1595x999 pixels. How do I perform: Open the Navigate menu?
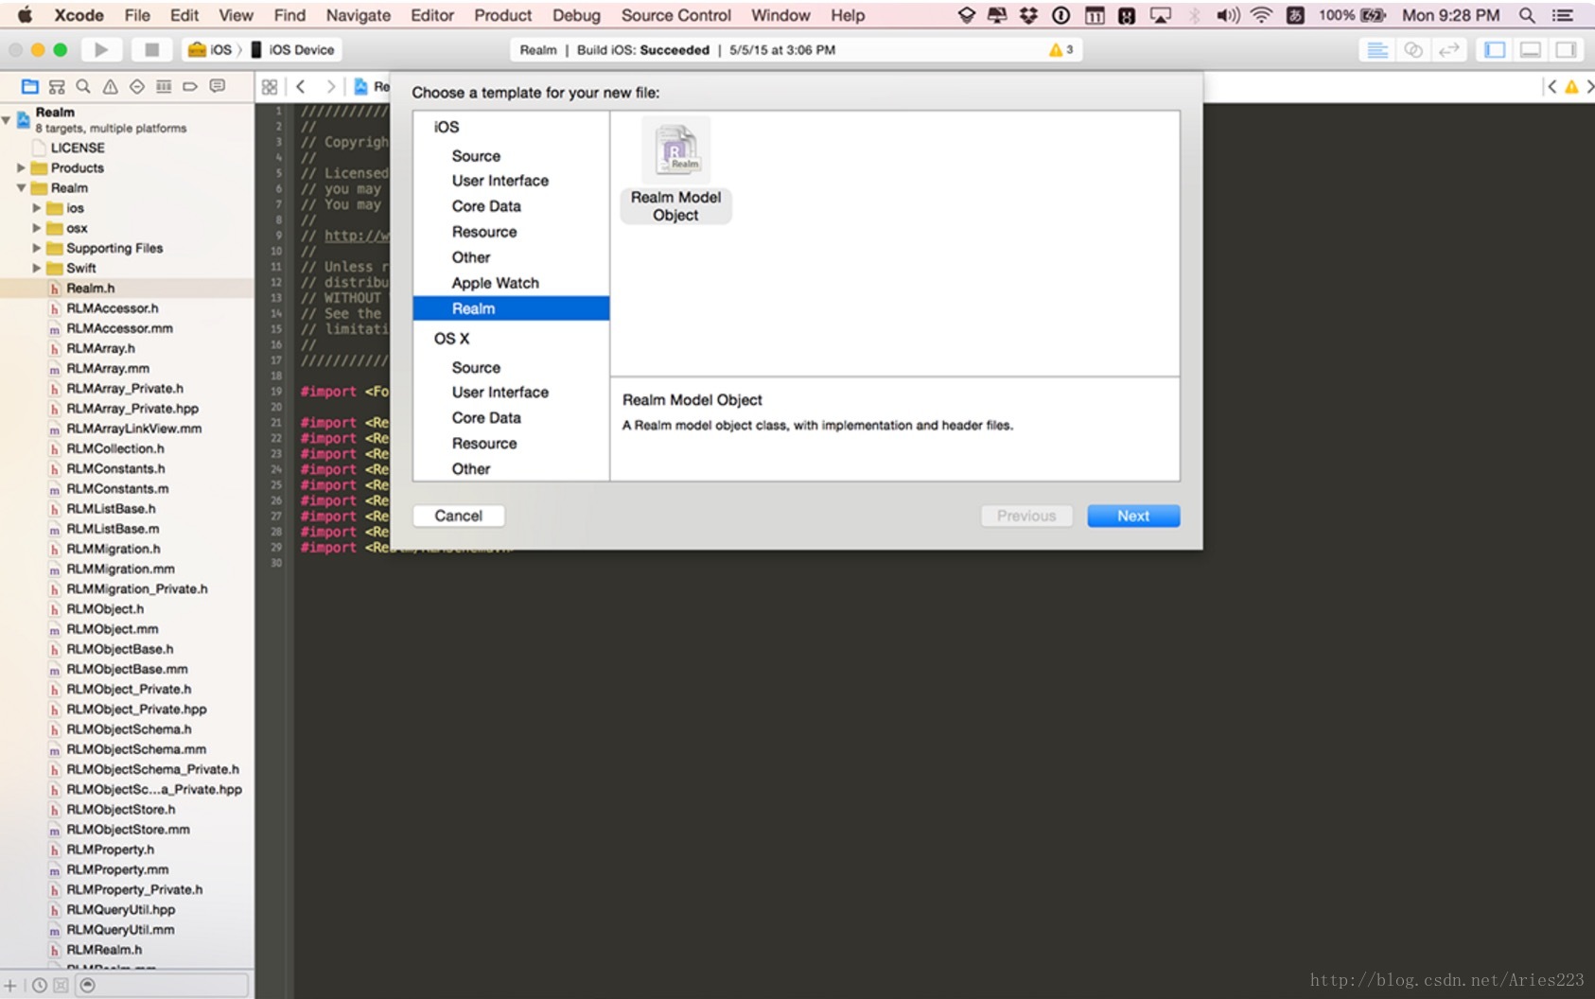(358, 15)
